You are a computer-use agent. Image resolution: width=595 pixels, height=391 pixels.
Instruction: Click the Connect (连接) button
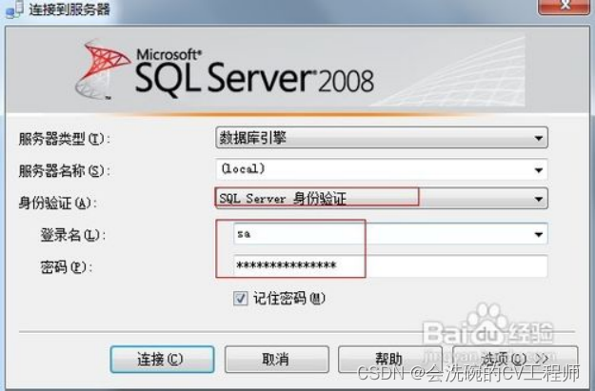(x=162, y=359)
